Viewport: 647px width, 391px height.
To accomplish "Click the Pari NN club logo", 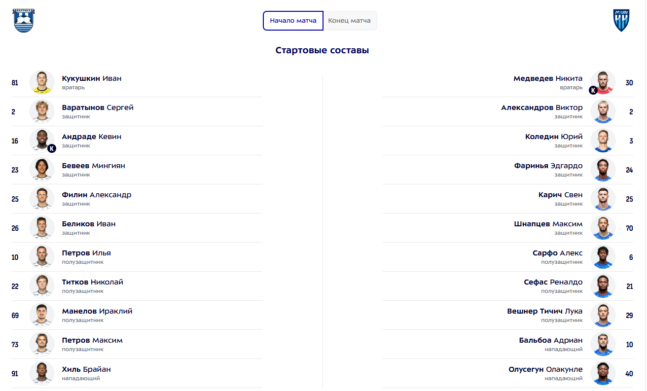I will pyautogui.click(x=621, y=21).
